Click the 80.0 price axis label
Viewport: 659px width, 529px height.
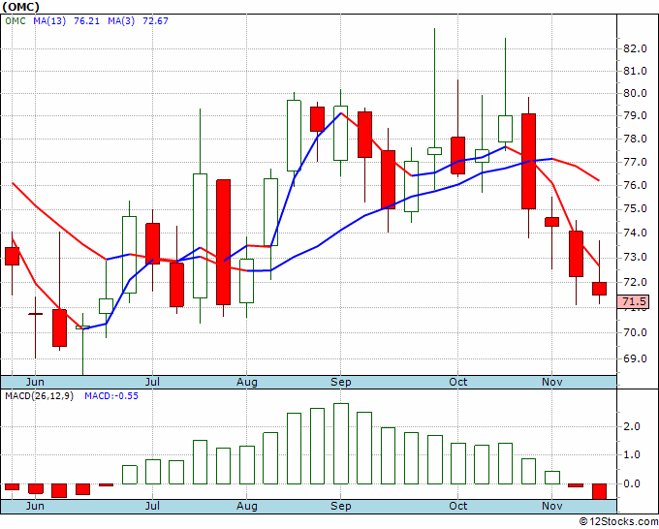coord(635,93)
